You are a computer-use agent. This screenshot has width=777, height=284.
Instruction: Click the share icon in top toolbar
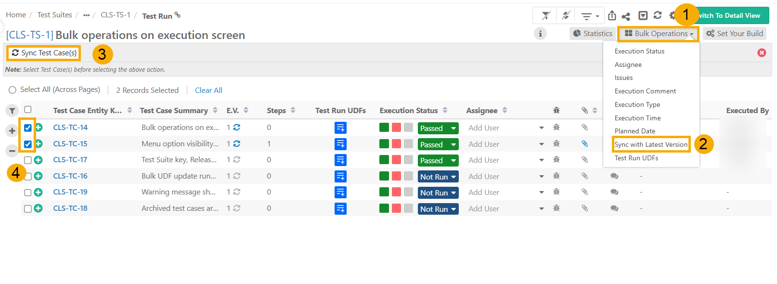(626, 16)
